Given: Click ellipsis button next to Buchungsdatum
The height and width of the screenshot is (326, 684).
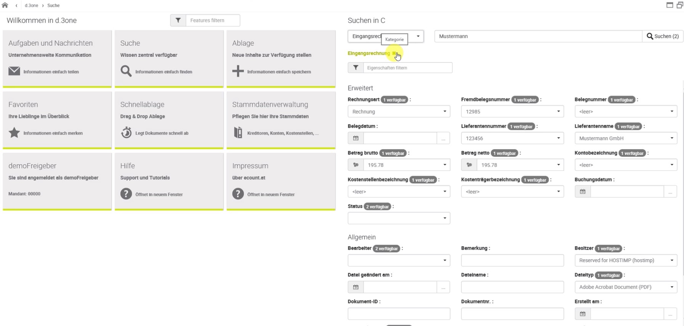Looking at the screenshot, I should (670, 191).
